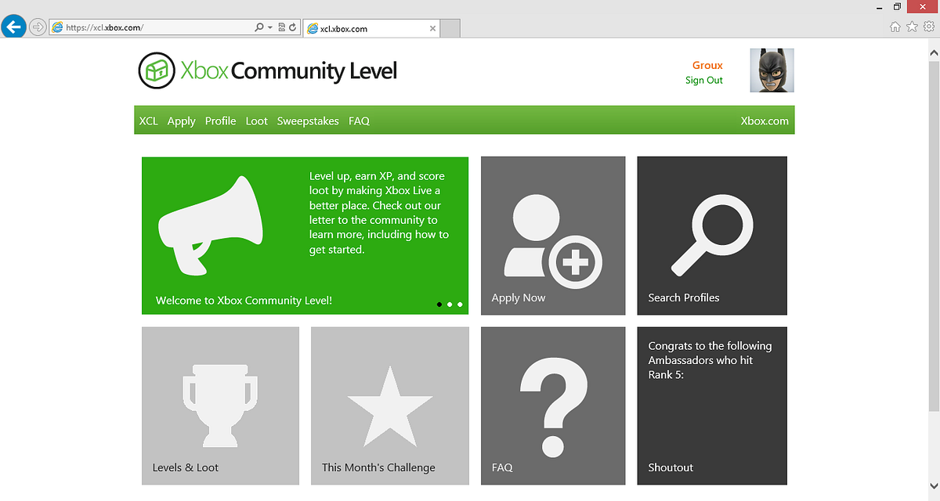Screen dimensions: 940x501
Task: Open Favorites with the star icon
Action: (x=912, y=27)
